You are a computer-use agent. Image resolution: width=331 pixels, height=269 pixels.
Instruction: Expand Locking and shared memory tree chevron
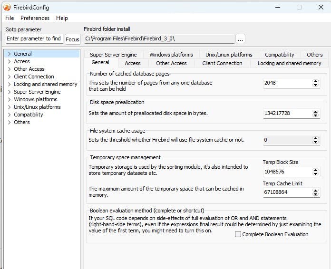(10, 84)
